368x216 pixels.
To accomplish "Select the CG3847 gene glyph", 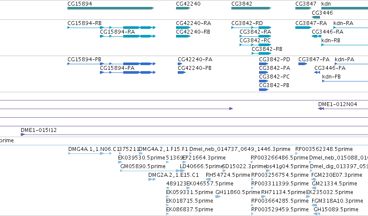I will point(303,8).
